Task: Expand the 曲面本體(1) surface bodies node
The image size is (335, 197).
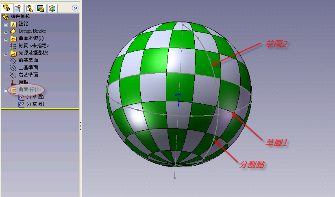Action: tap(6, 39)
